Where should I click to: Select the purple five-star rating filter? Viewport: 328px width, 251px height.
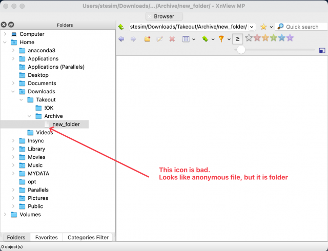[290, 38]
